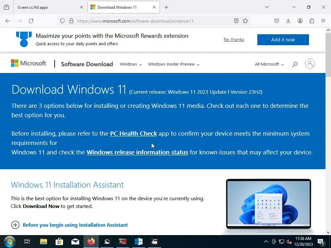Show hidden tray icons chevron

tap(266, 242)
